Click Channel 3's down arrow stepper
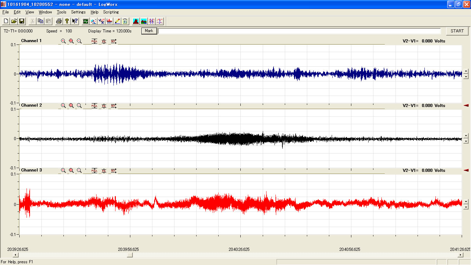The height and width of the screenshot is (265, 471). [x=466, y=207]
